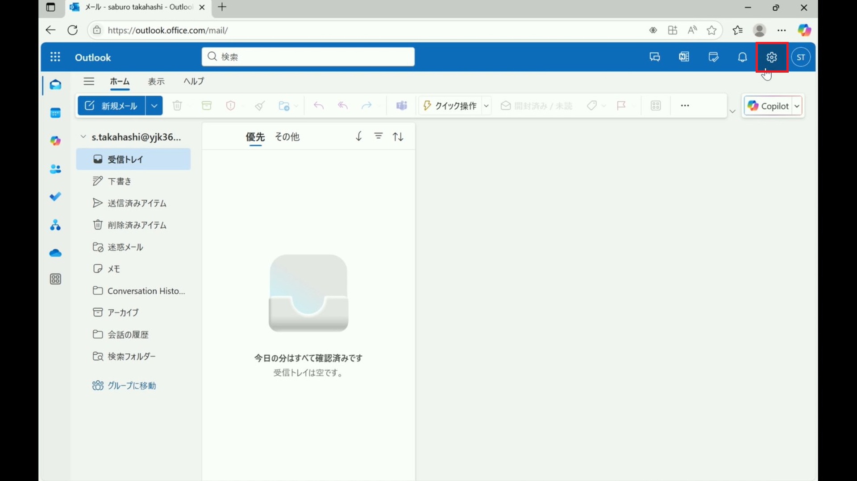The width and height of the screenshot is (857, 481).
Task: Open the filter options in message list
Action: tap(379, 136)
